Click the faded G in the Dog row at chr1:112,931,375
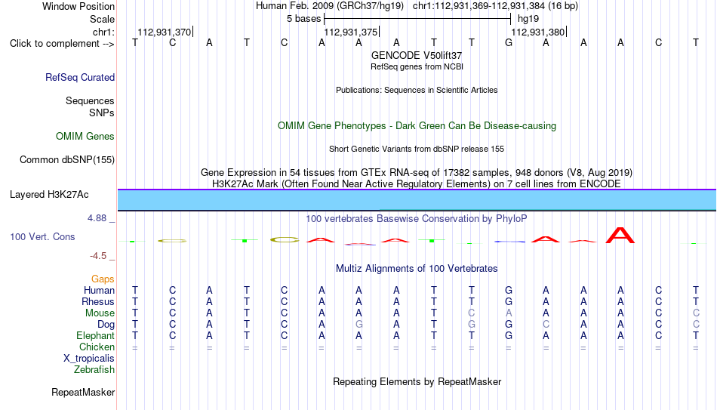Screen dimensions: 717x410 click(359, 325)
